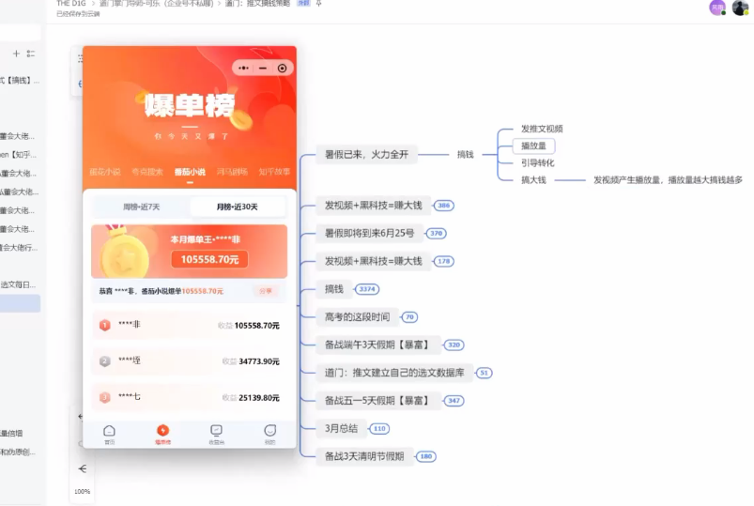This screenshot has height=506, width=754.
Task: Click the mini-program circular target icon
Action: click(282, 68)
